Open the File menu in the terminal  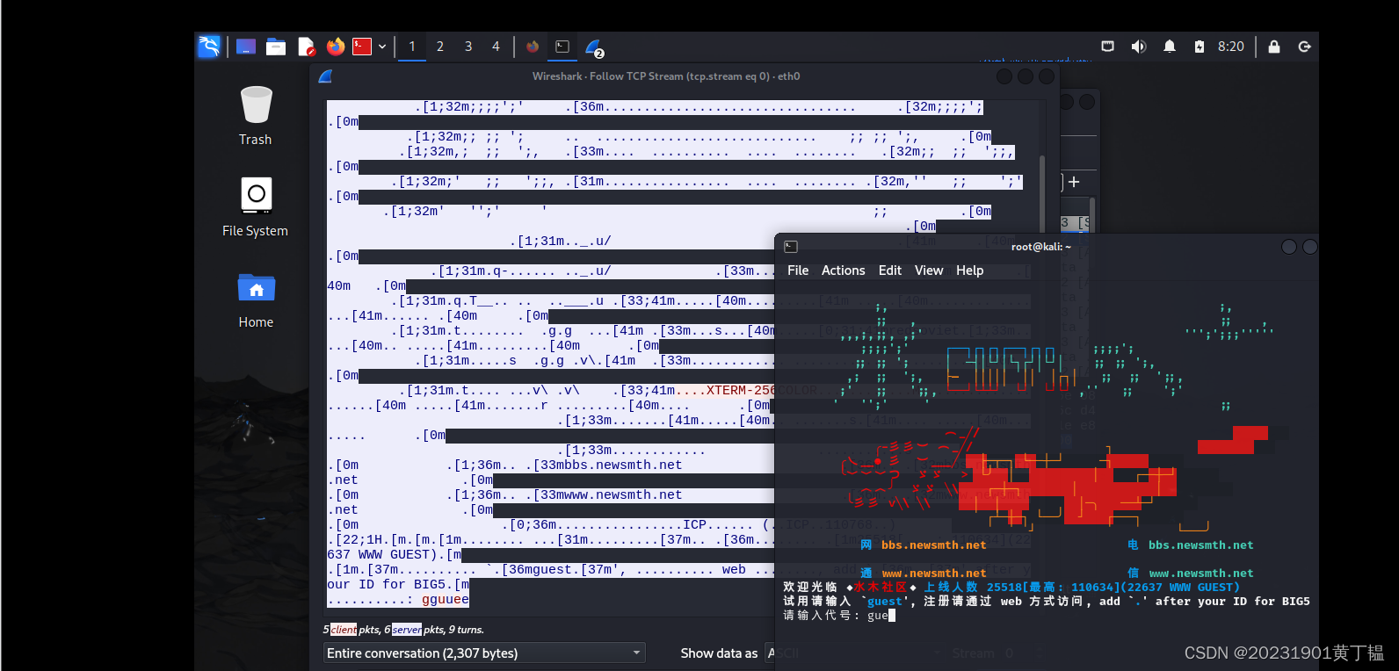point(798,271)
